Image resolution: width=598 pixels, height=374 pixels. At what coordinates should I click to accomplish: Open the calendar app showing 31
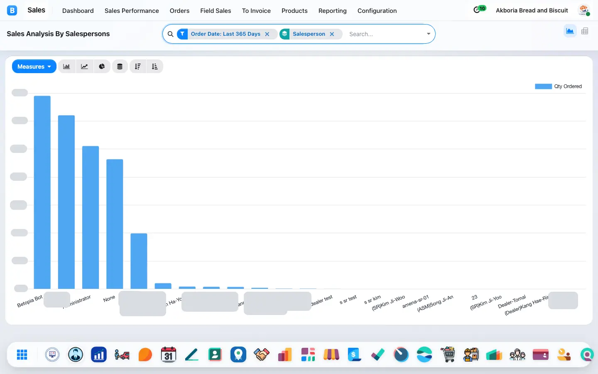coord(169,354)
